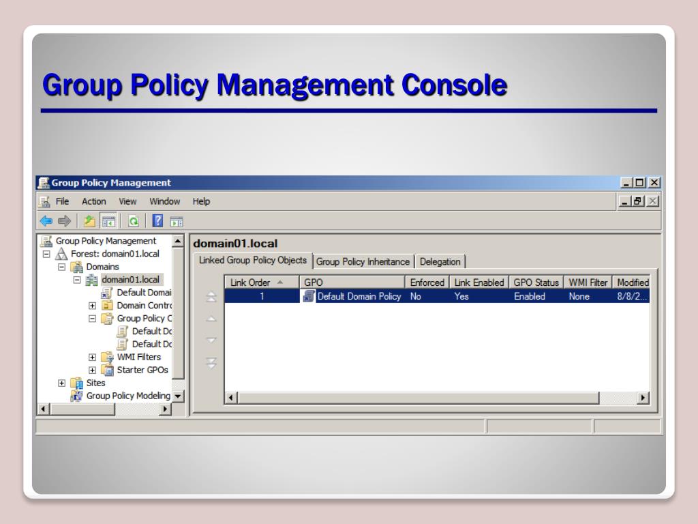The image size is (698, 524).
Task: Click the Group Policy Management title bar icon
Action: click(44, 183)
